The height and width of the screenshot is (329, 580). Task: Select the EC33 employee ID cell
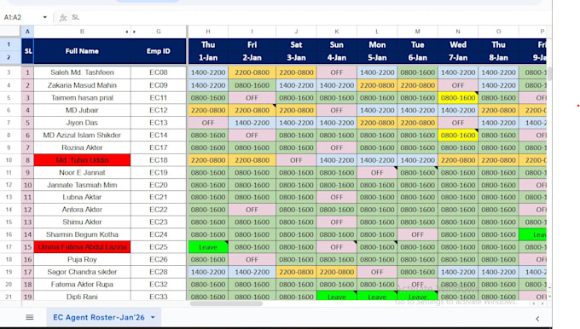159,297
